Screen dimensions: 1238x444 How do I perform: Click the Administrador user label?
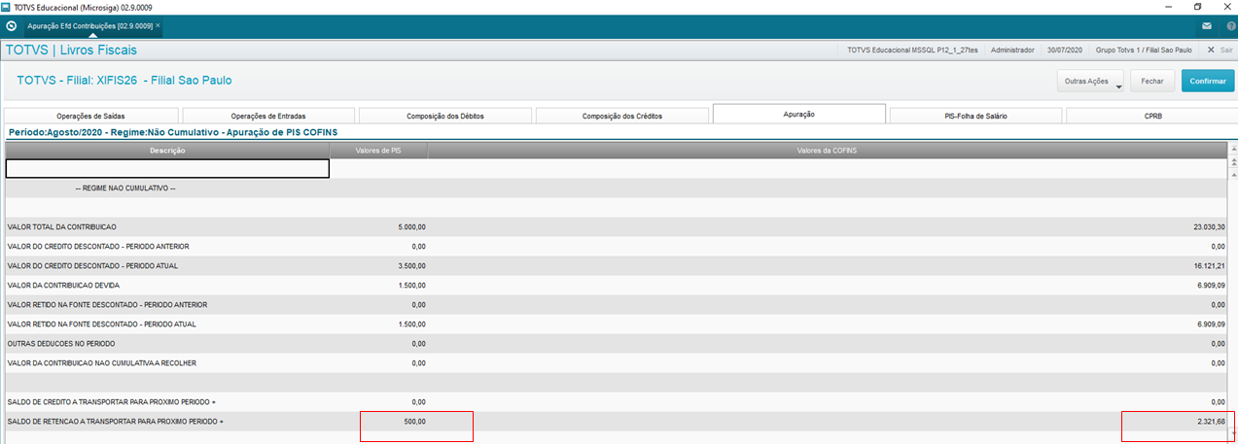(1011, 50)
